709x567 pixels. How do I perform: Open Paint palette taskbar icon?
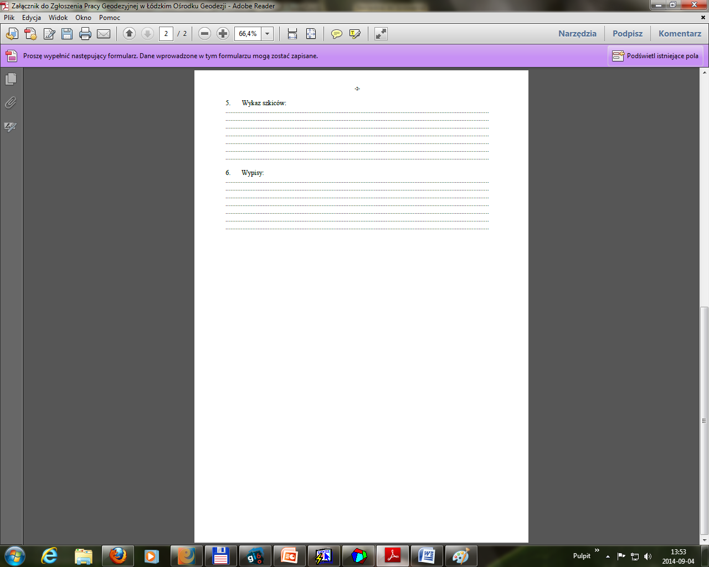(x=461, y=555)
